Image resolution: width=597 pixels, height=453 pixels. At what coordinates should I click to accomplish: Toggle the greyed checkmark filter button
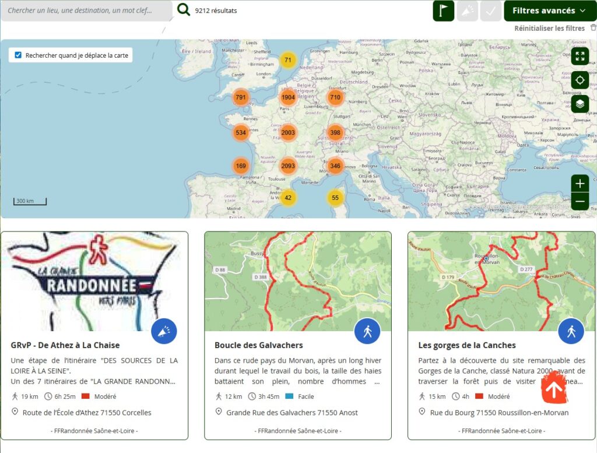click(x=491, y=10)
